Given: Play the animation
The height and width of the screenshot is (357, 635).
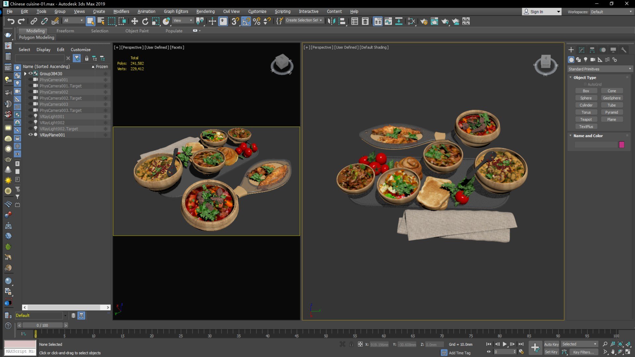Looking at the screenshot, I should [505, 344].
